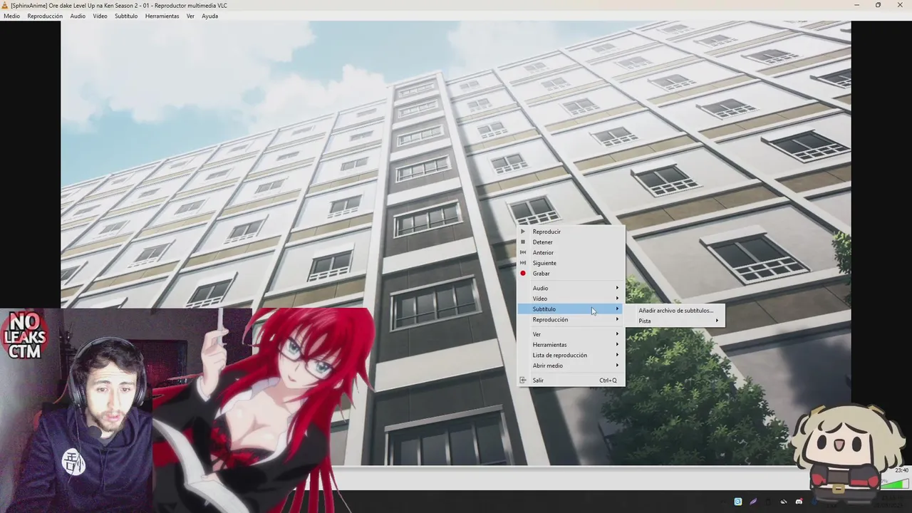Image resolution: width=912 pixels, height=513 pixels.
Task: Open the Ver menu in the menu bar
Action: click(x=190, y=16)
